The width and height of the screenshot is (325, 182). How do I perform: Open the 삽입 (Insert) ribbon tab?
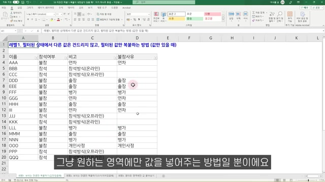tap(20, 8)
